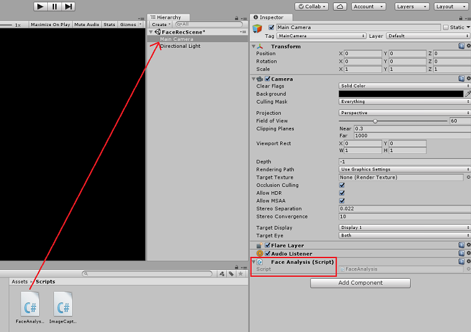Open Transform component help icon
This screenshot has height=332, width=471.
pyautogui.click(x=462, y=46)
